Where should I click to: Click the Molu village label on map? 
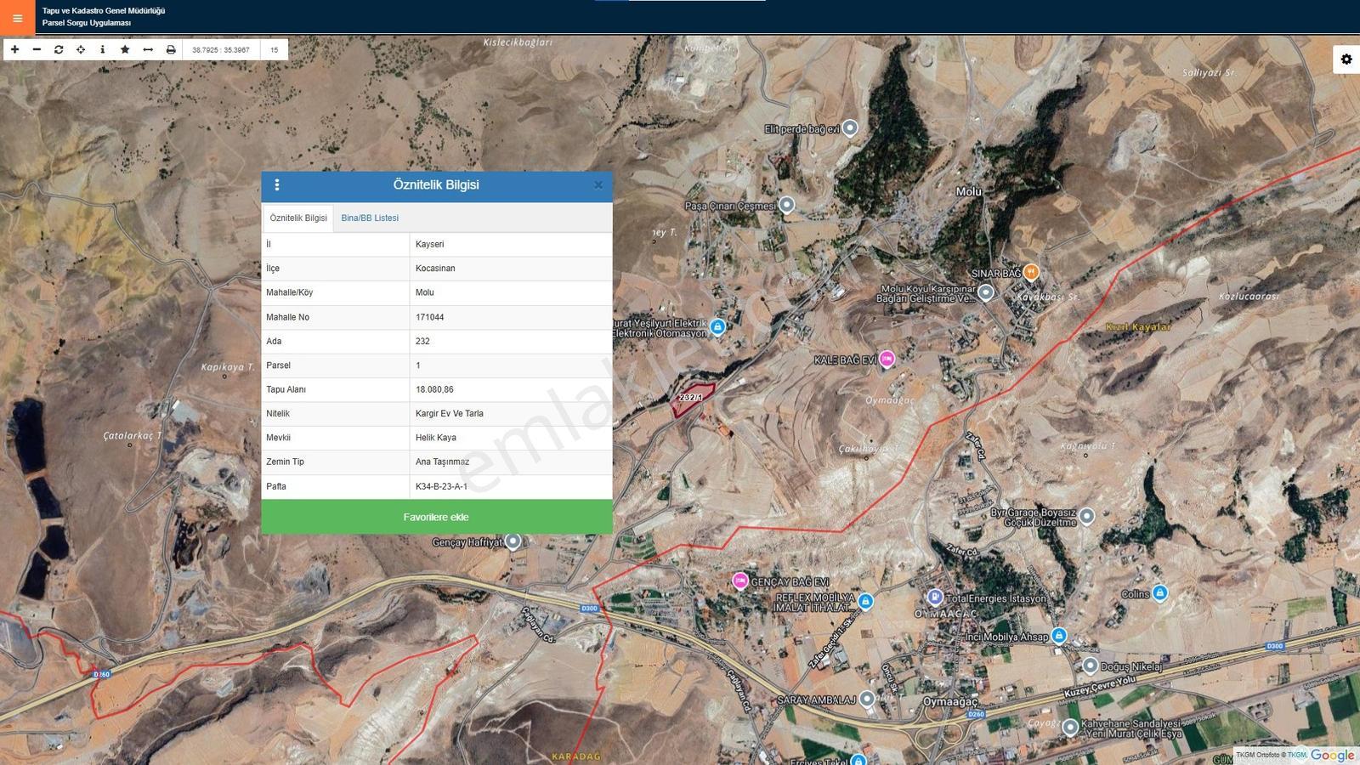coord(968,191)
